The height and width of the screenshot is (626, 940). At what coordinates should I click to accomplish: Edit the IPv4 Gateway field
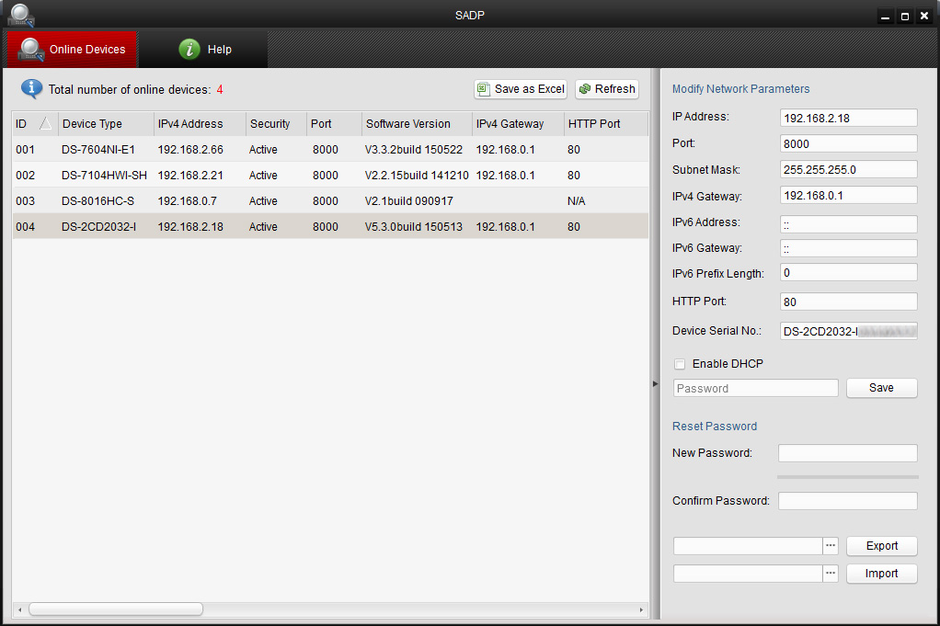(848, 195)
